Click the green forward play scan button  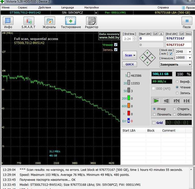point(156,101)
